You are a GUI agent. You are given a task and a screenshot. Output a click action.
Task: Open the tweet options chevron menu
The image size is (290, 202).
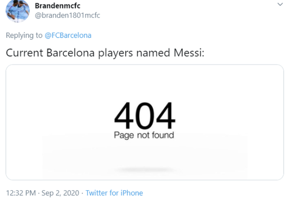(x=279, y=5)
